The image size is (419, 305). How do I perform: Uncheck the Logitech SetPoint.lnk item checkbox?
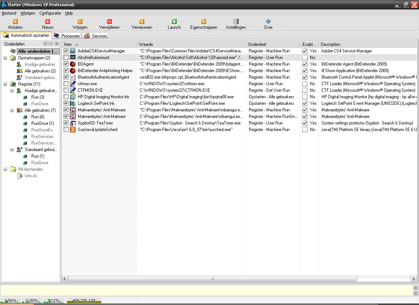coord(66,103)
